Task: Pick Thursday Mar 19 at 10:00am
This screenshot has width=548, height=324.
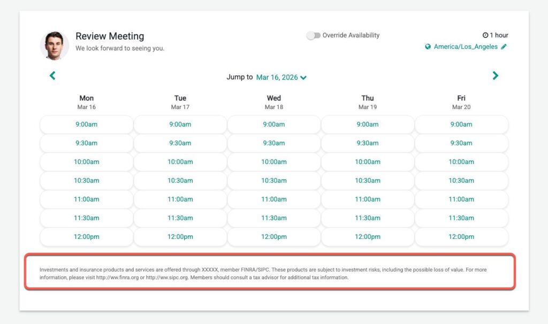Action: [368, 162]
